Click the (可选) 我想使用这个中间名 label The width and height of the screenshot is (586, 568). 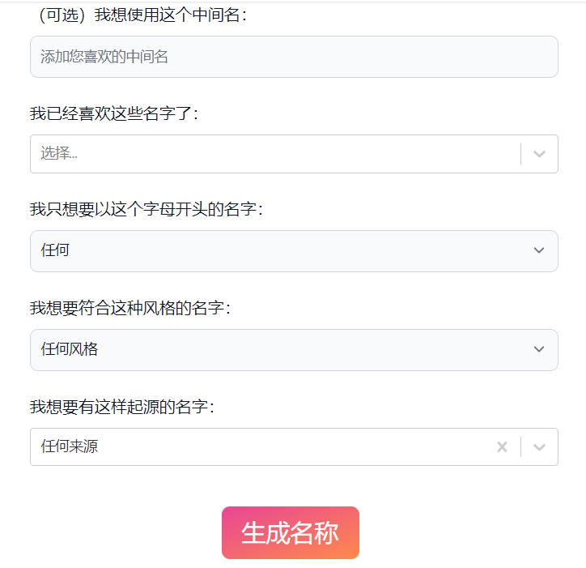142,15
